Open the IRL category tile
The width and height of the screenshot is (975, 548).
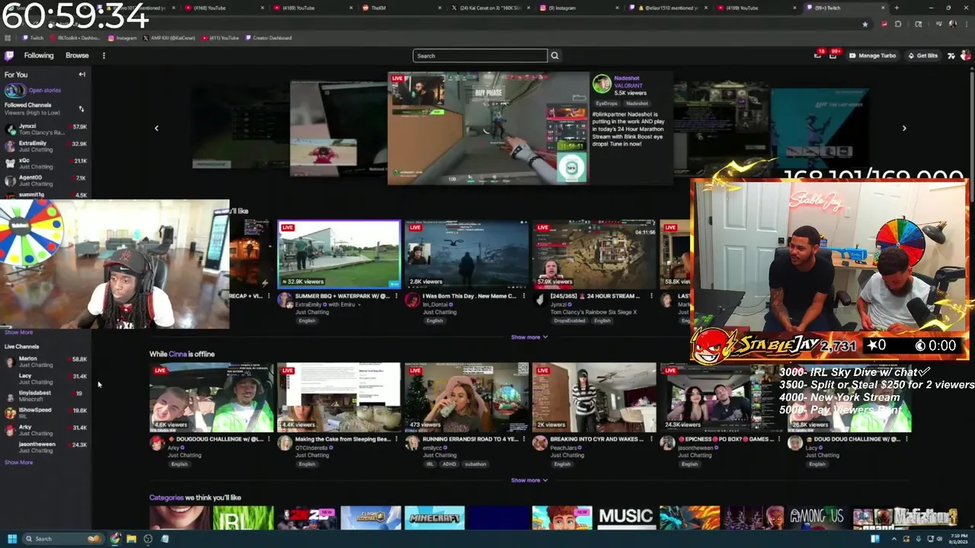point(243,518)
